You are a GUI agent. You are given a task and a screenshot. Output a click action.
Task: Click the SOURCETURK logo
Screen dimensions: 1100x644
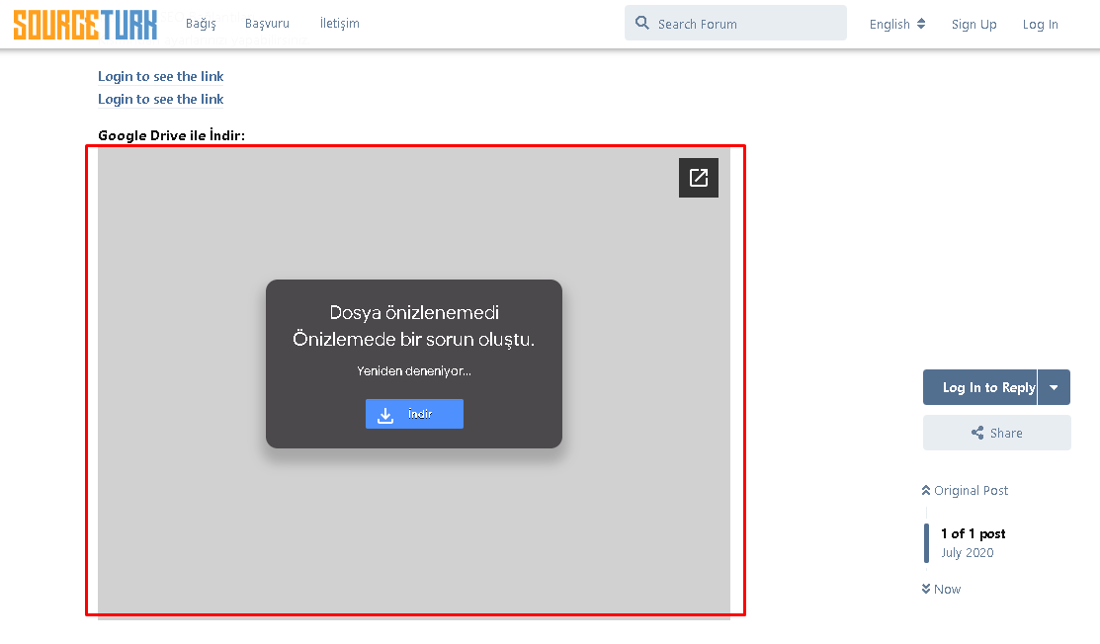coord(83,25)
